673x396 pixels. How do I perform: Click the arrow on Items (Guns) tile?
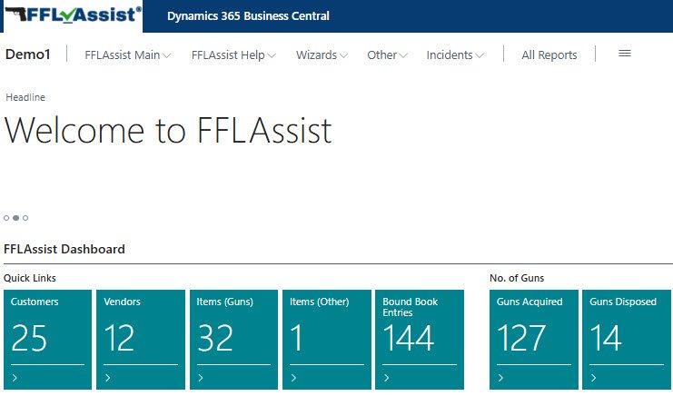pyautogui.click(x=201, y=378)
